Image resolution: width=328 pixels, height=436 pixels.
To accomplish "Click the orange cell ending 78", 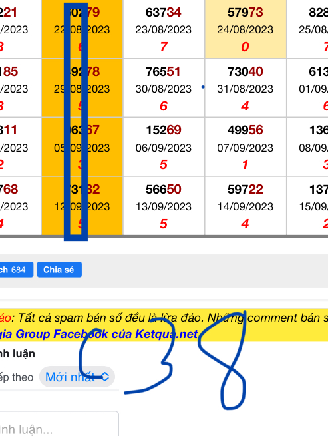I will pyautogui.click(x=82, y=88).
